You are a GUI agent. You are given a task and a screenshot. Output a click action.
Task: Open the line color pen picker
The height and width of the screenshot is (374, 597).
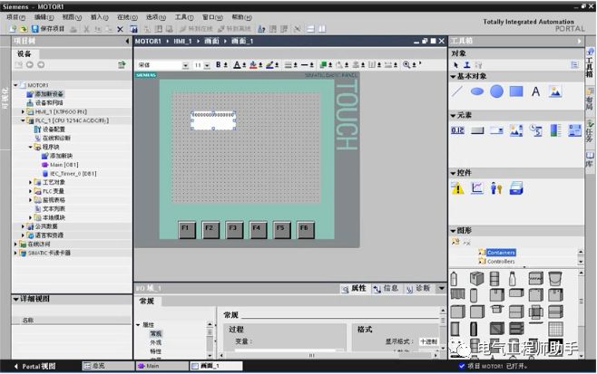(269, 65)
